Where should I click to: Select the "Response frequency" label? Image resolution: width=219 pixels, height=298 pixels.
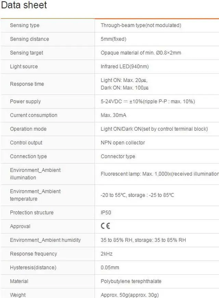tap(34, 254)
